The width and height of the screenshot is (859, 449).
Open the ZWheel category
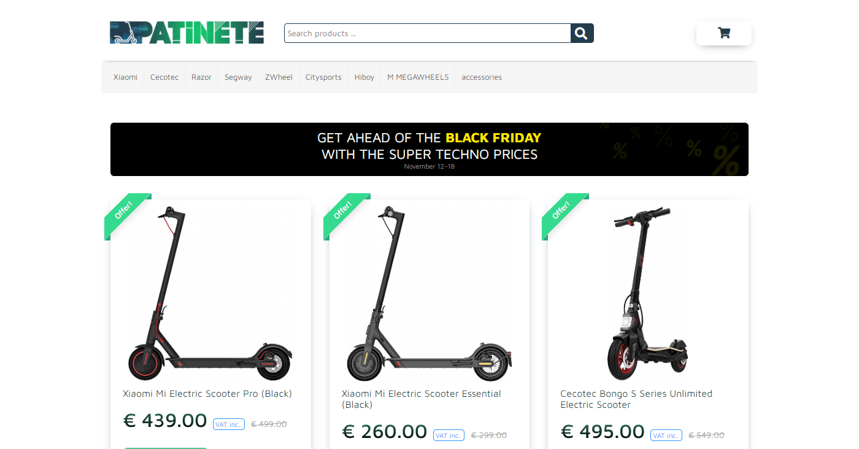click(279, 77)
